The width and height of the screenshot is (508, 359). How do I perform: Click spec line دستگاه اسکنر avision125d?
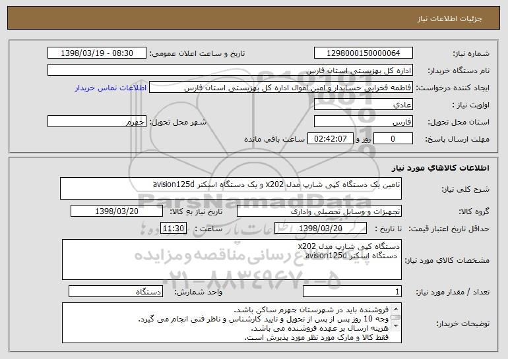pyautogui.click(x=351, y=256)
